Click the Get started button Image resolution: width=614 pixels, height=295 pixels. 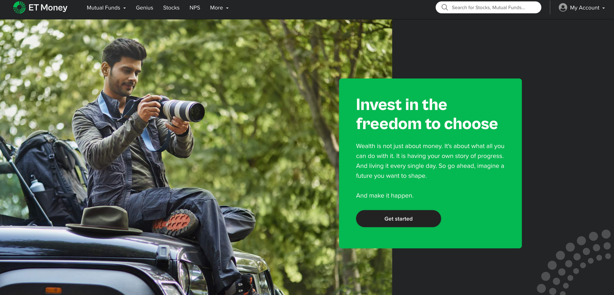398,219
